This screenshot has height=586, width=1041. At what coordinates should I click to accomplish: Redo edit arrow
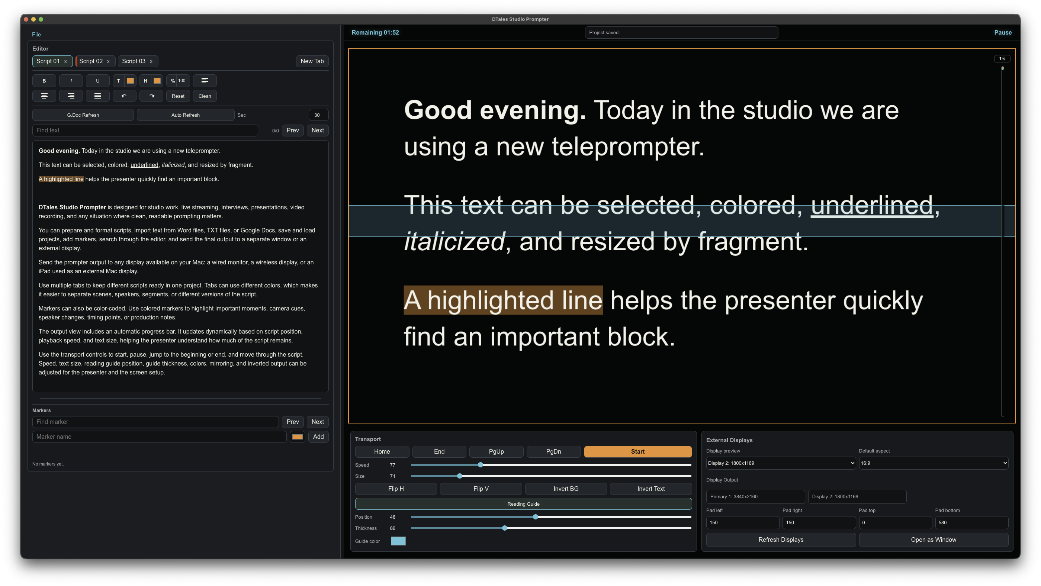tap(151, 96)
